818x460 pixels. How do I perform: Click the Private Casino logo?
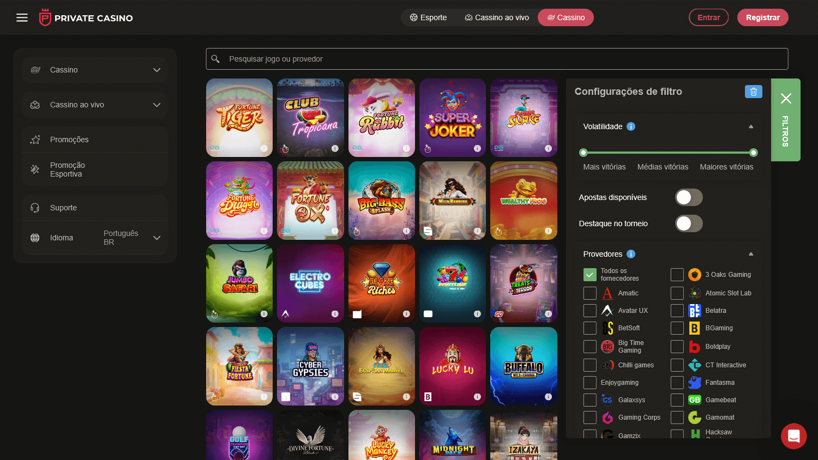(86, 17)
